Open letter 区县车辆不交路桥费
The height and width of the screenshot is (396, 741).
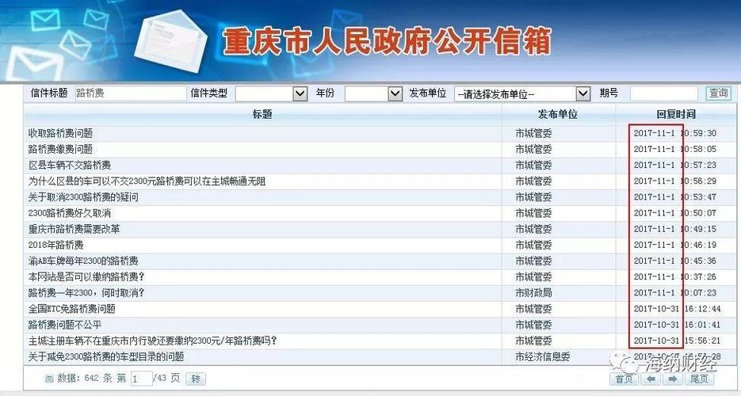coord(70,166)
